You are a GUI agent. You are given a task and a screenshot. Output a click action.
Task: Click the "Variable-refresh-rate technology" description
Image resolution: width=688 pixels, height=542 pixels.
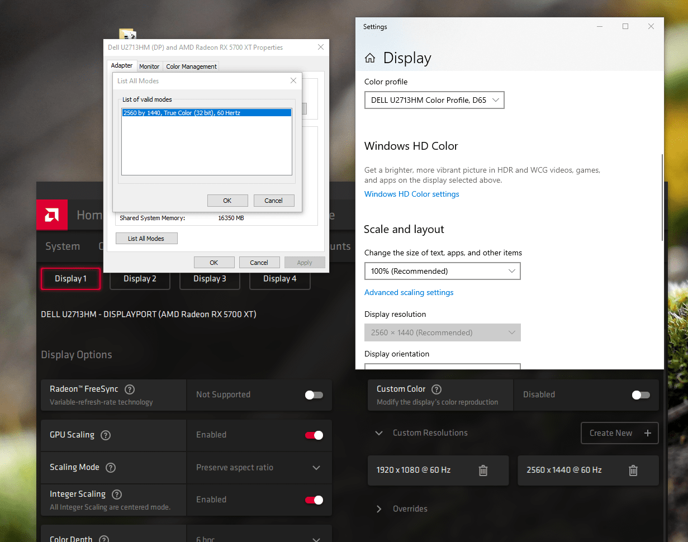[x=101, y=402]
